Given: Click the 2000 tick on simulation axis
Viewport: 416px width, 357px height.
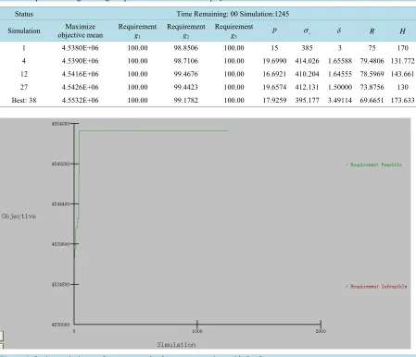Looking at the screenshot, I should click(x=321, y=331).
